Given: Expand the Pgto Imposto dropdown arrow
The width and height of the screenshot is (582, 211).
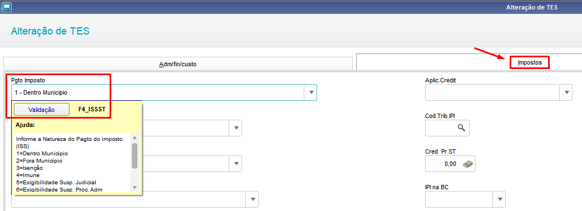Looking at the screenshot, I should click(310, 92).
